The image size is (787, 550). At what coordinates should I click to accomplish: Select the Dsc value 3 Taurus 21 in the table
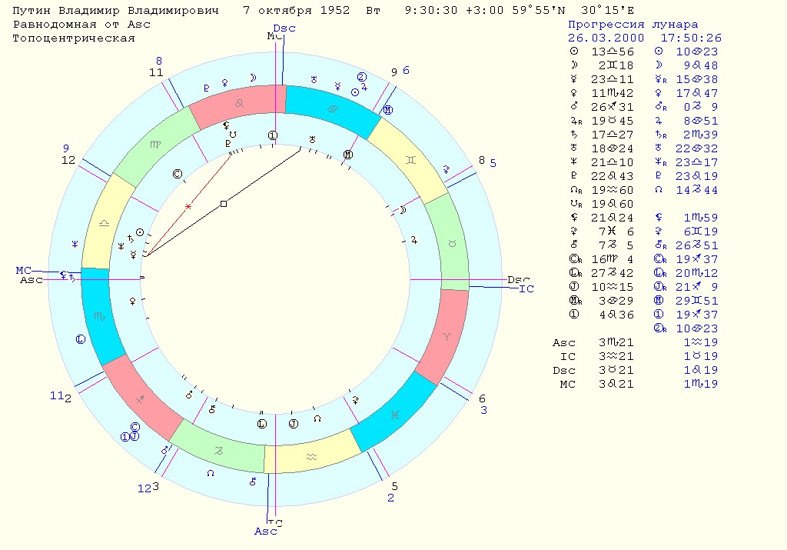point(616,370)
